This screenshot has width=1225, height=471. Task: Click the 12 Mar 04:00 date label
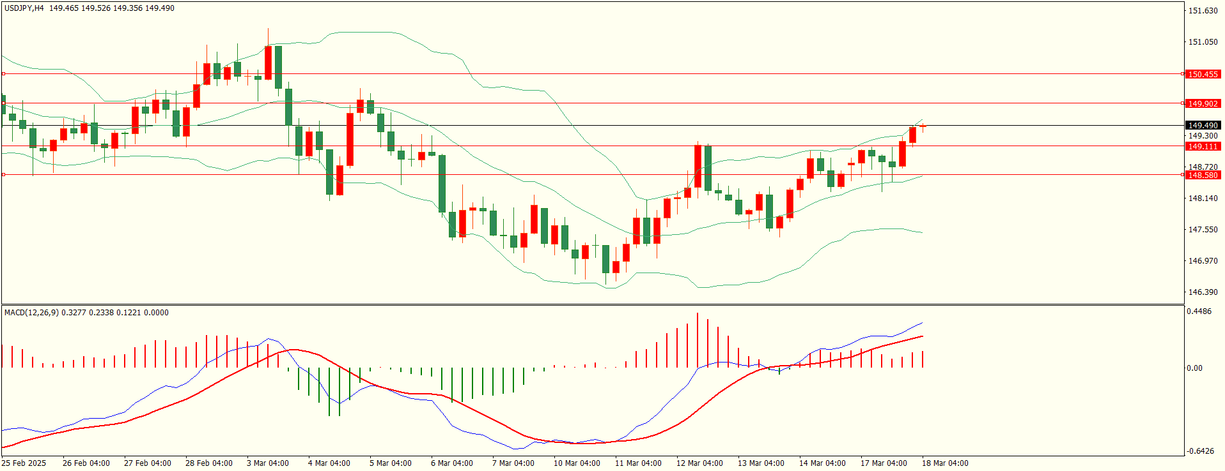(x=699, y=463)
